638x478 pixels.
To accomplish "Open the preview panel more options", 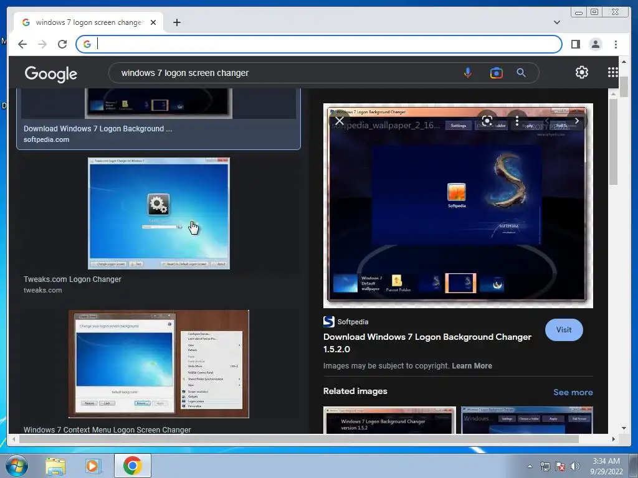I will 517,121.
